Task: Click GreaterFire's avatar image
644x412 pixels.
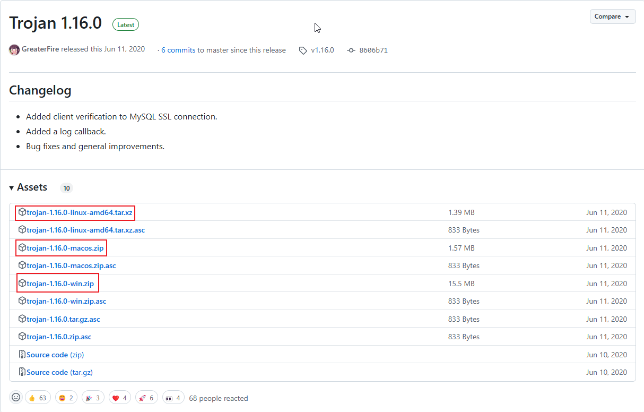Action: [x=14, y=50]
